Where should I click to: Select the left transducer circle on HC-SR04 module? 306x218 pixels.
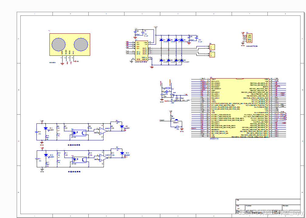[x=59, y=45]
